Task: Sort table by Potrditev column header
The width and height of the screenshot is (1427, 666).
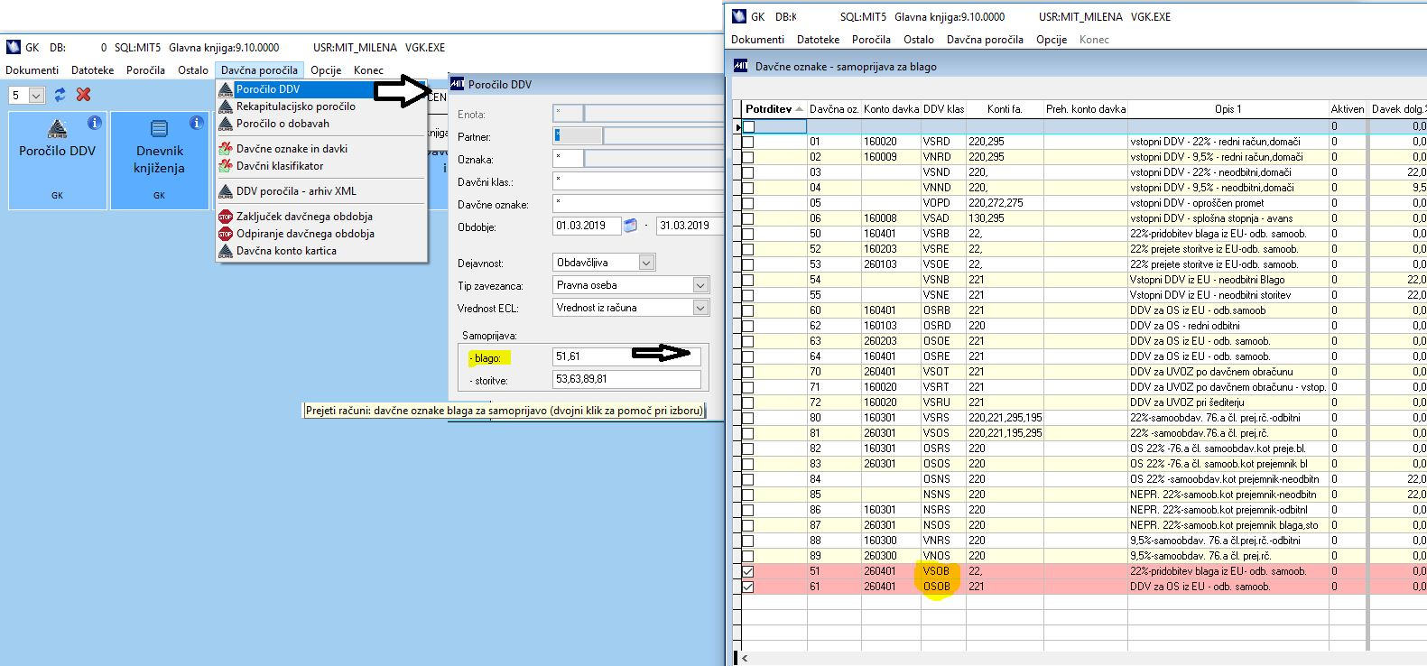Action: point(768,109)
